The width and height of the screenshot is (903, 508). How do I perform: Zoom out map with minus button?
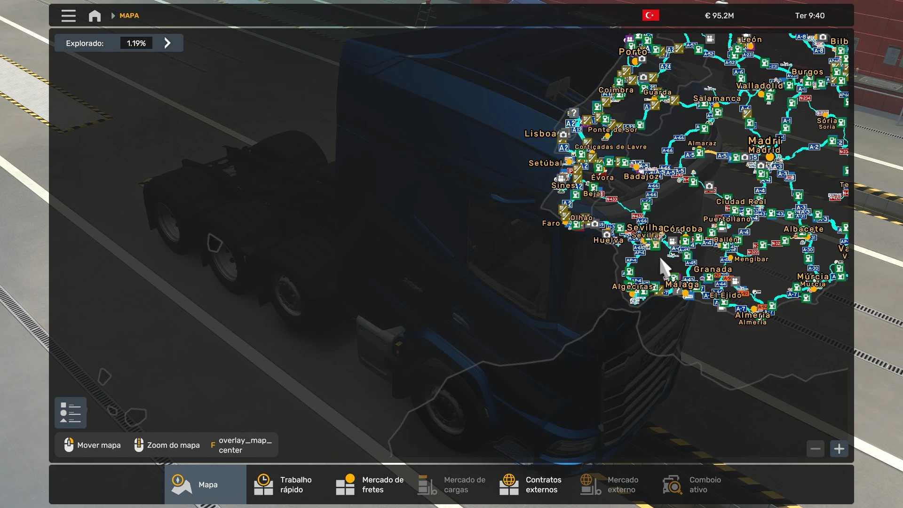(816, 449)
